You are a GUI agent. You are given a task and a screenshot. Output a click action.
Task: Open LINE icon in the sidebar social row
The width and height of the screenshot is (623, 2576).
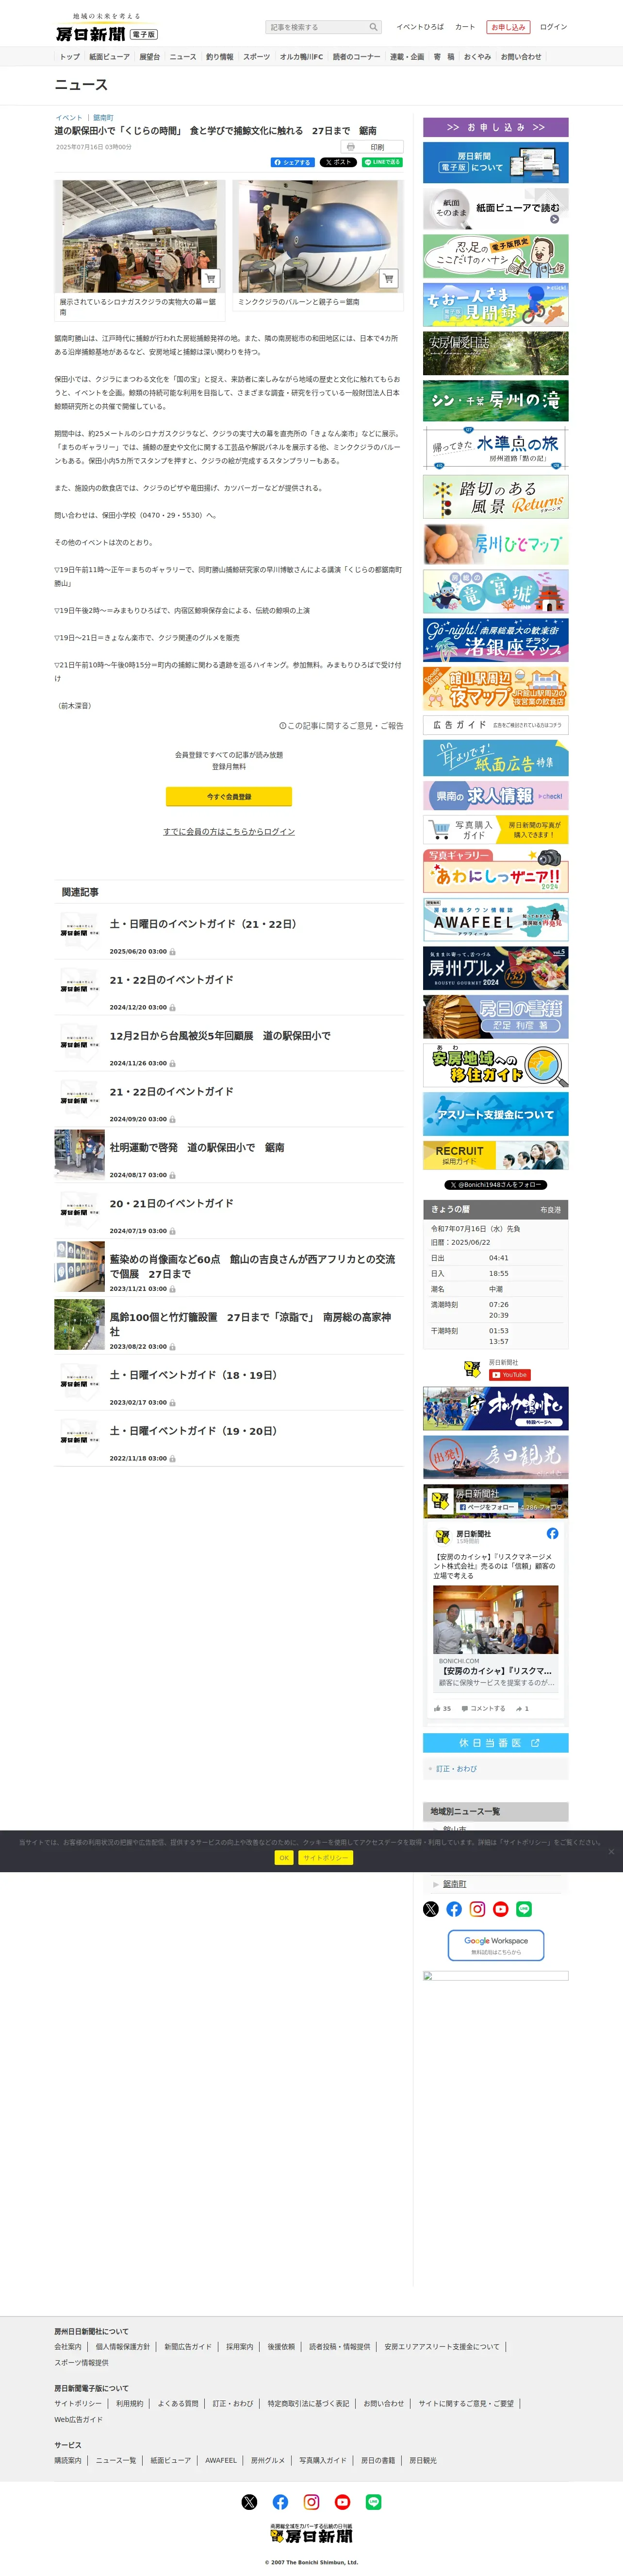click(524, 1909)
